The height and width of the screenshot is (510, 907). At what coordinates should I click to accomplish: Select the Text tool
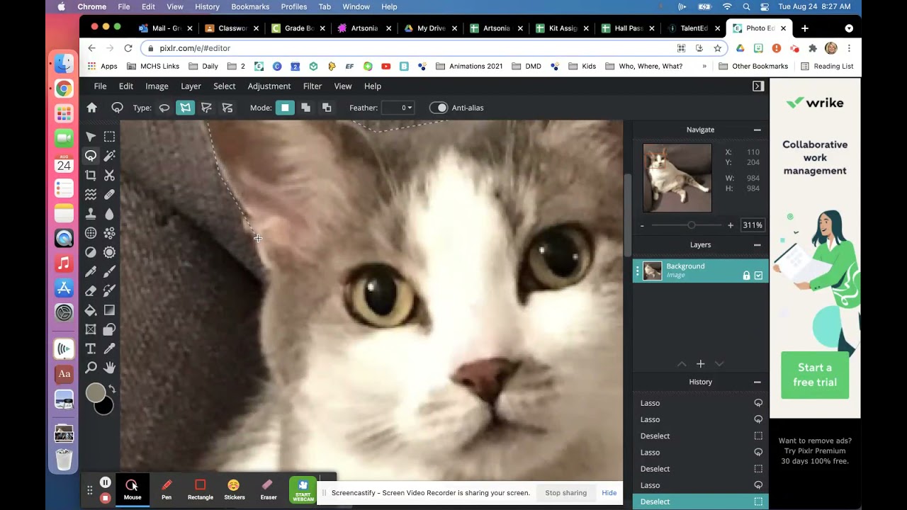tap(91, 348)
